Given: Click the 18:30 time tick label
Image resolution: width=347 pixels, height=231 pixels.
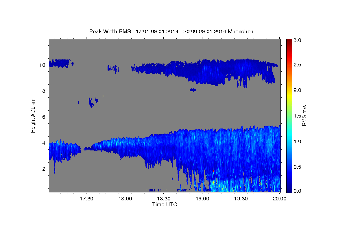Looking at the screenshot, I should tap(163, 199).
